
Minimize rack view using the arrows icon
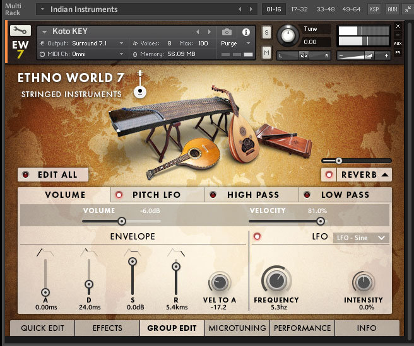point(408,9)
